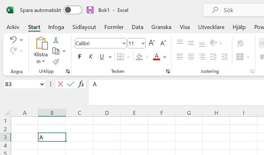Click the Undo (Ångra) arrow icon
264x155 pixels.
point(13,40)
